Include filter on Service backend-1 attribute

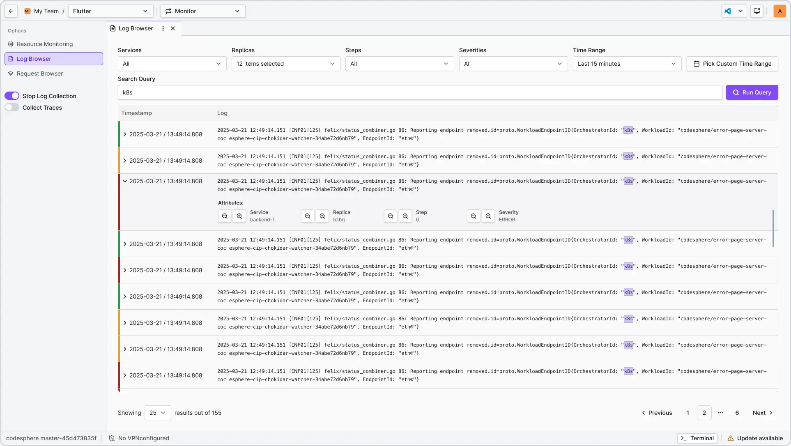(239, 216)
